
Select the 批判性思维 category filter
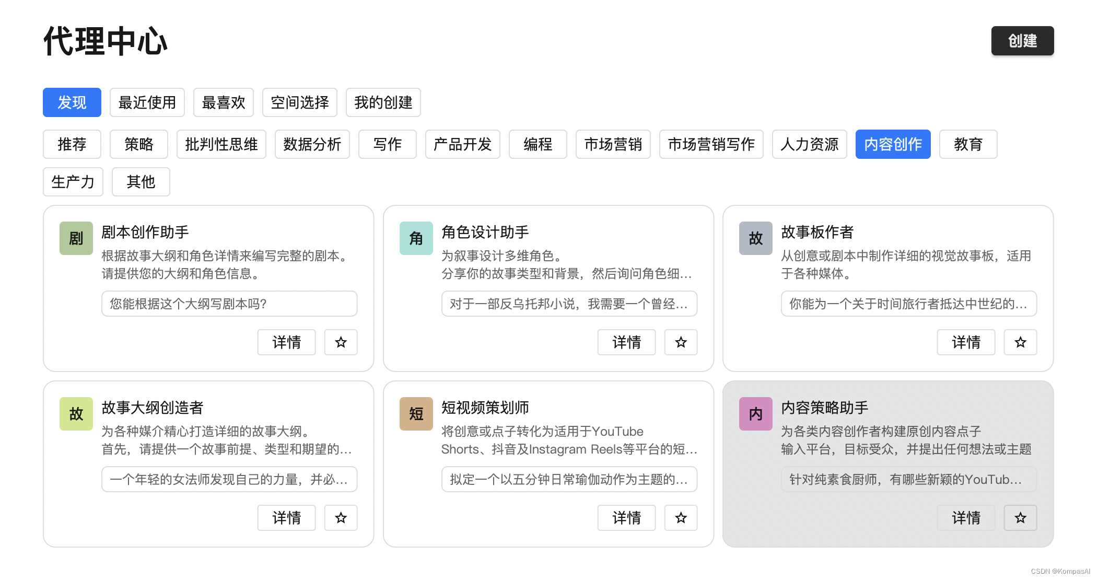(x=221, y=144)
